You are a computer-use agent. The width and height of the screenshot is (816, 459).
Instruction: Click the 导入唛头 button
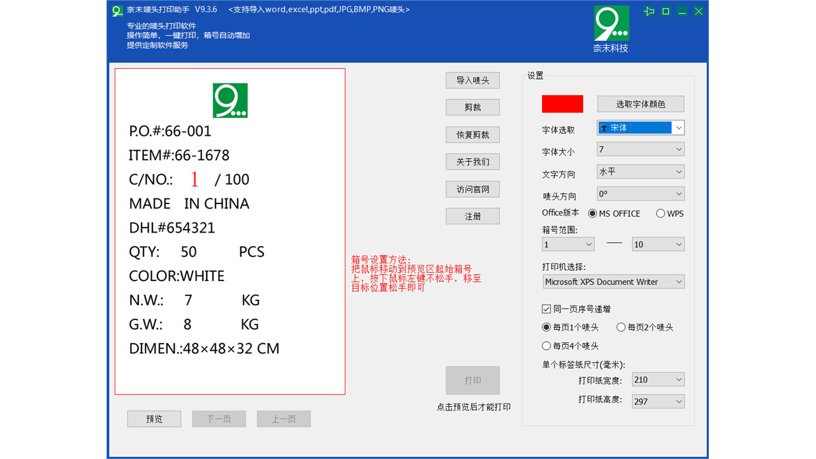472,80
